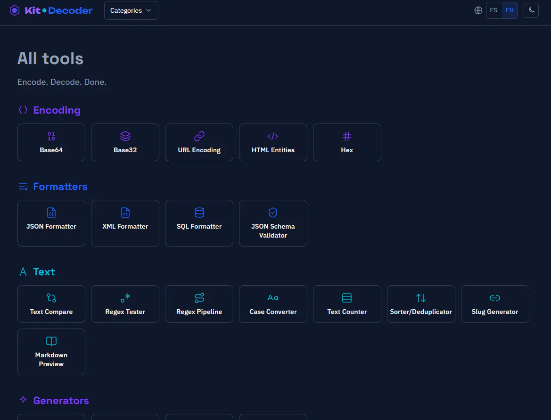Open Slug Generator label
The image size is (551, 420).
pyautogui.click(x=495, y=312)
